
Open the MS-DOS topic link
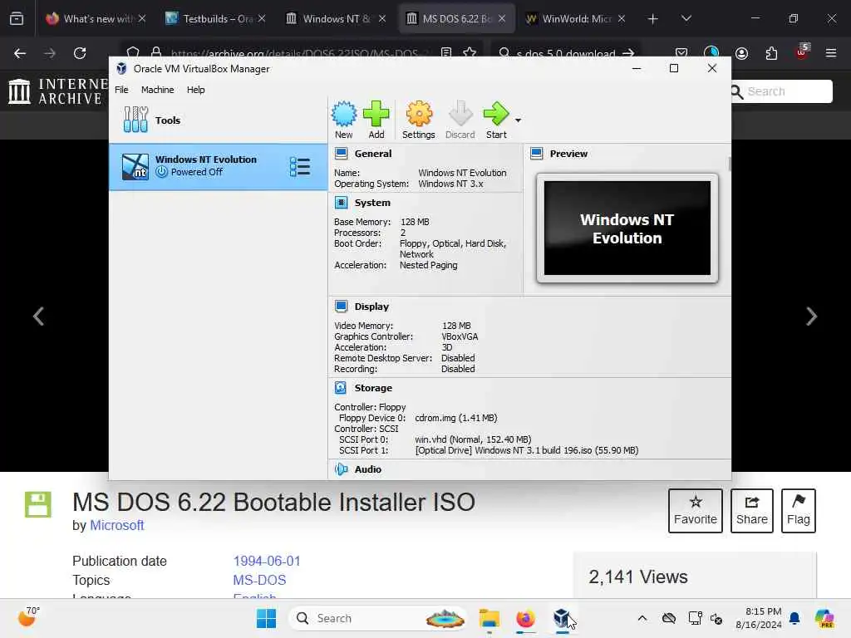click(x=259, y=580)
